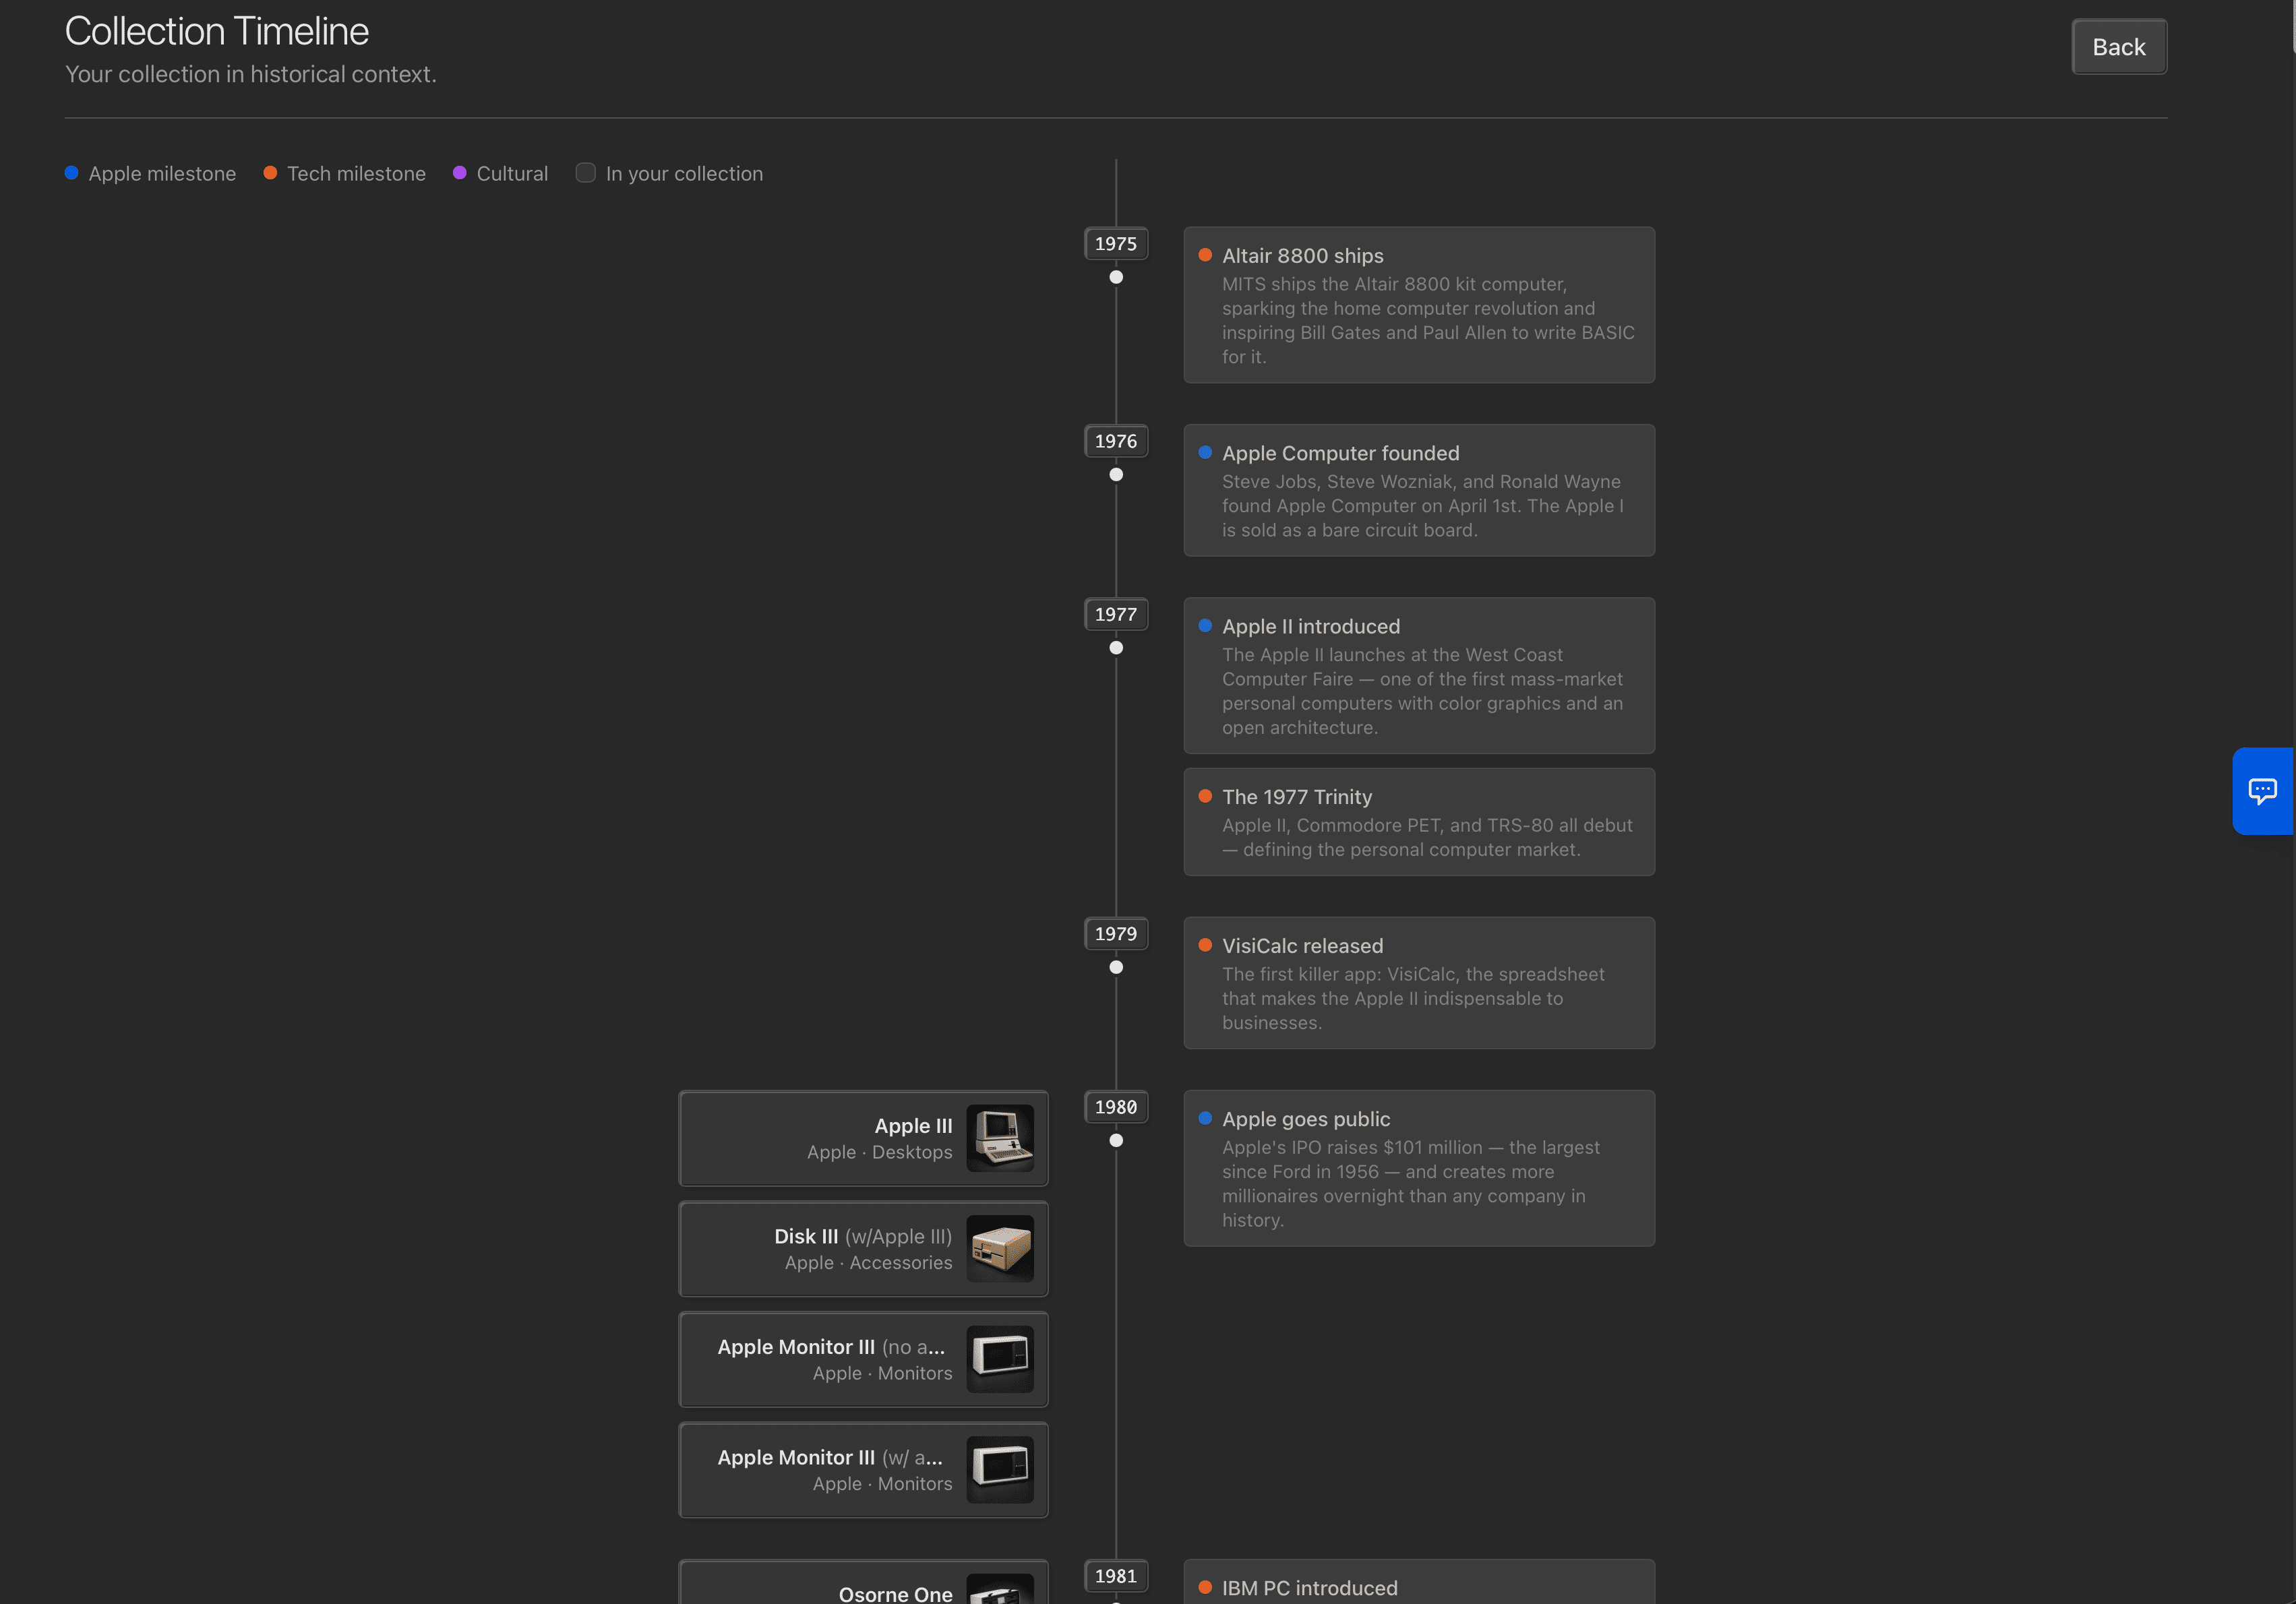Click the Apple goes public milestone
The height and width of the screenshot is (1604, 2296).
pyautogui.click(x=1418, y=1168)
